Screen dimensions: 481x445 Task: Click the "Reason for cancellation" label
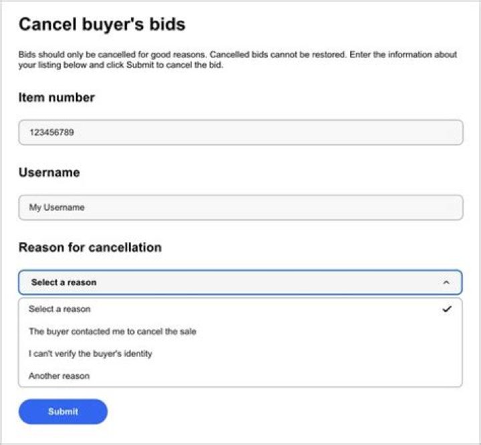coord(90,248)
